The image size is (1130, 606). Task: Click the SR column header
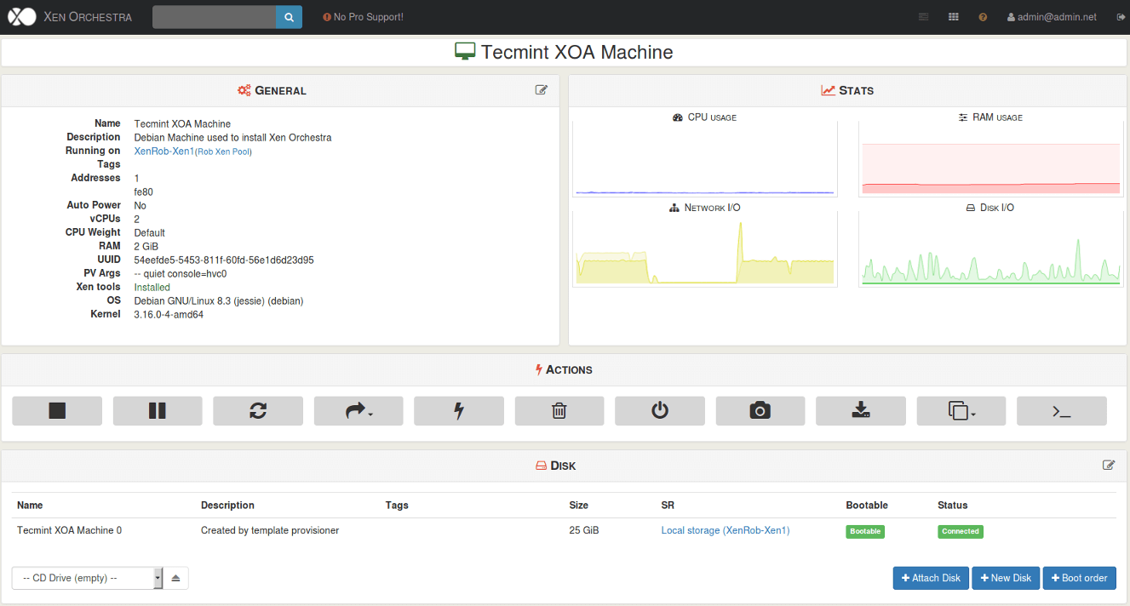click(668, 505)
